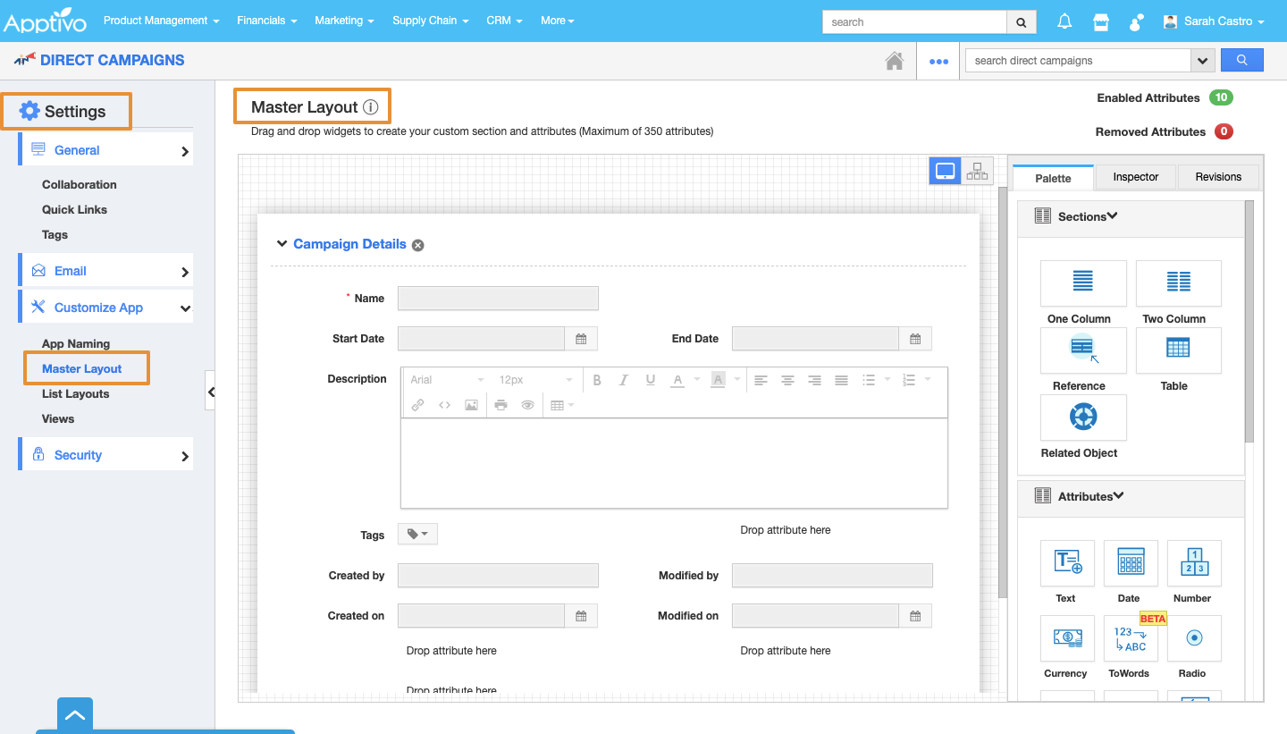Insert link in Description editor
Image resolution: width=1287 pixels, height=734 pixels.
417,405
